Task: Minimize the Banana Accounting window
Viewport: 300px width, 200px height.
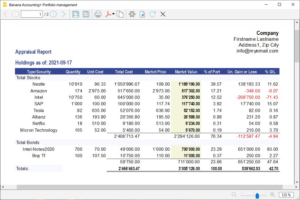Action: point(266,4)
